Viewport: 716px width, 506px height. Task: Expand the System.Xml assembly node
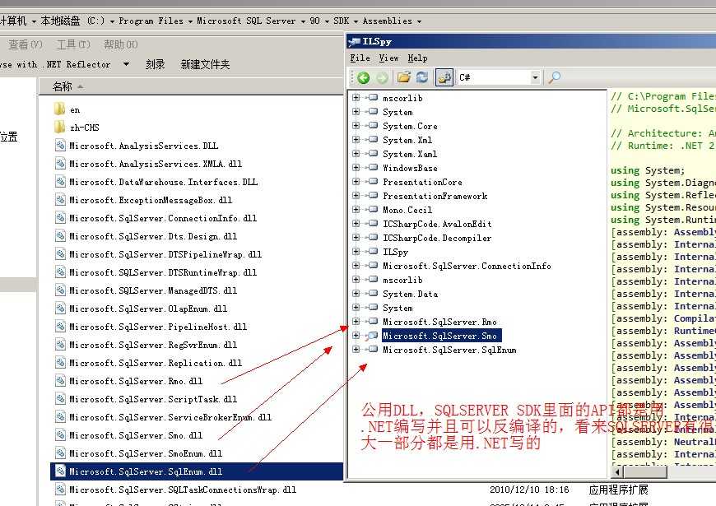pyautogui.click(x=356, y=140)
